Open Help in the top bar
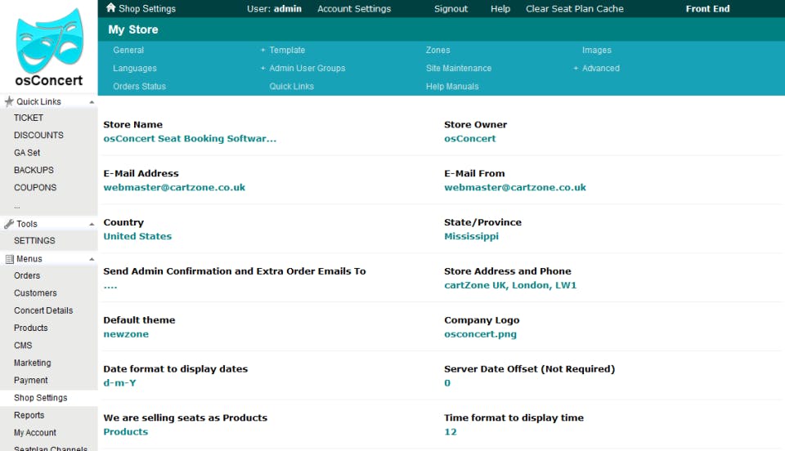This screenshot has height=451, width=785. [x=500, y=8]
